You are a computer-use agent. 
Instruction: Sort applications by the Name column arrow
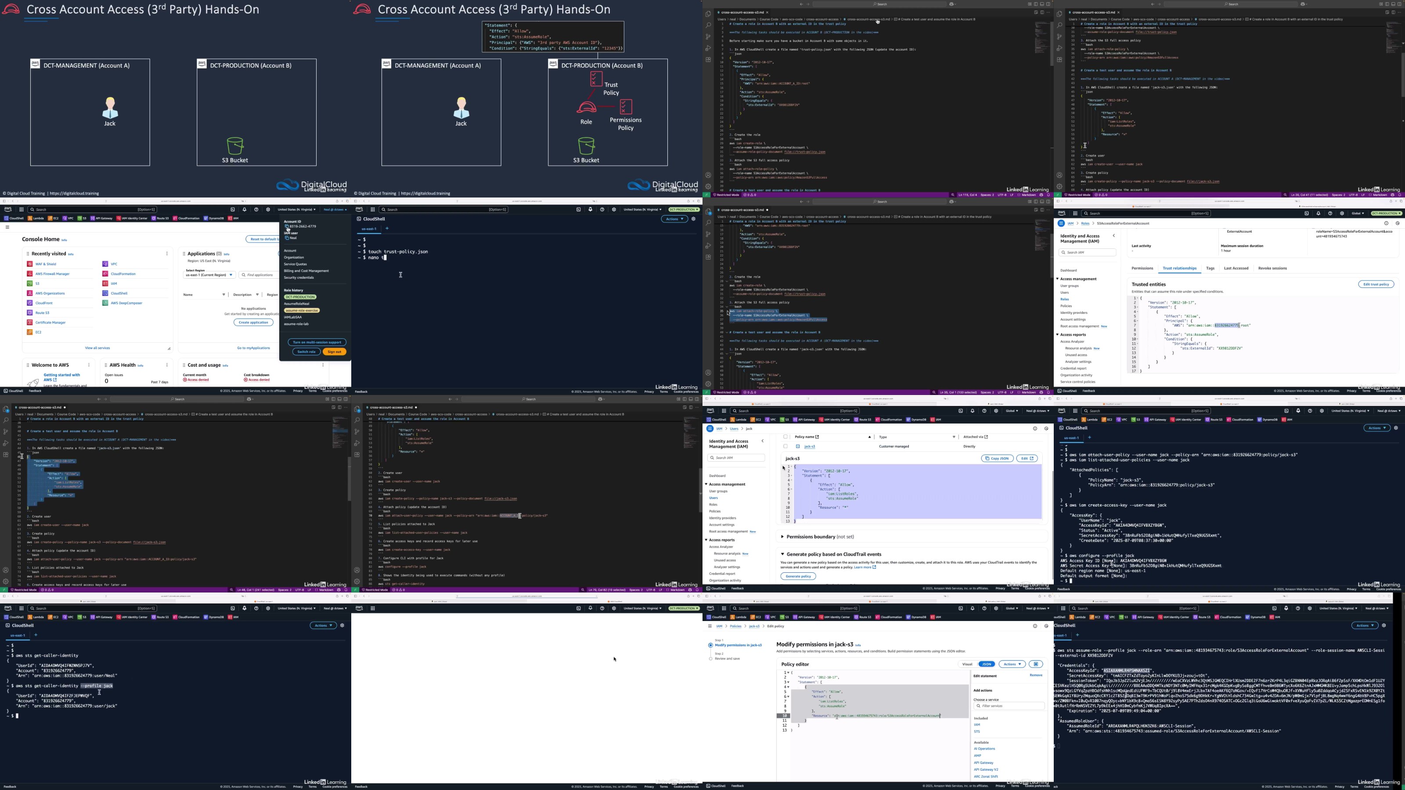click(x=223, y=295)
